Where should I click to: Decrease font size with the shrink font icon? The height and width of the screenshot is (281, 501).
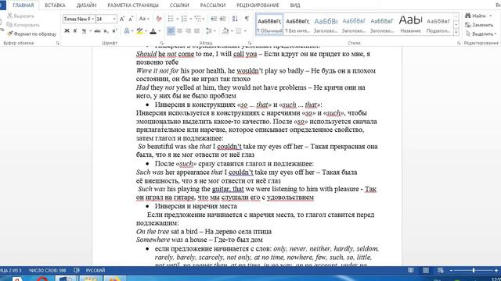click(x=131, y=19)
